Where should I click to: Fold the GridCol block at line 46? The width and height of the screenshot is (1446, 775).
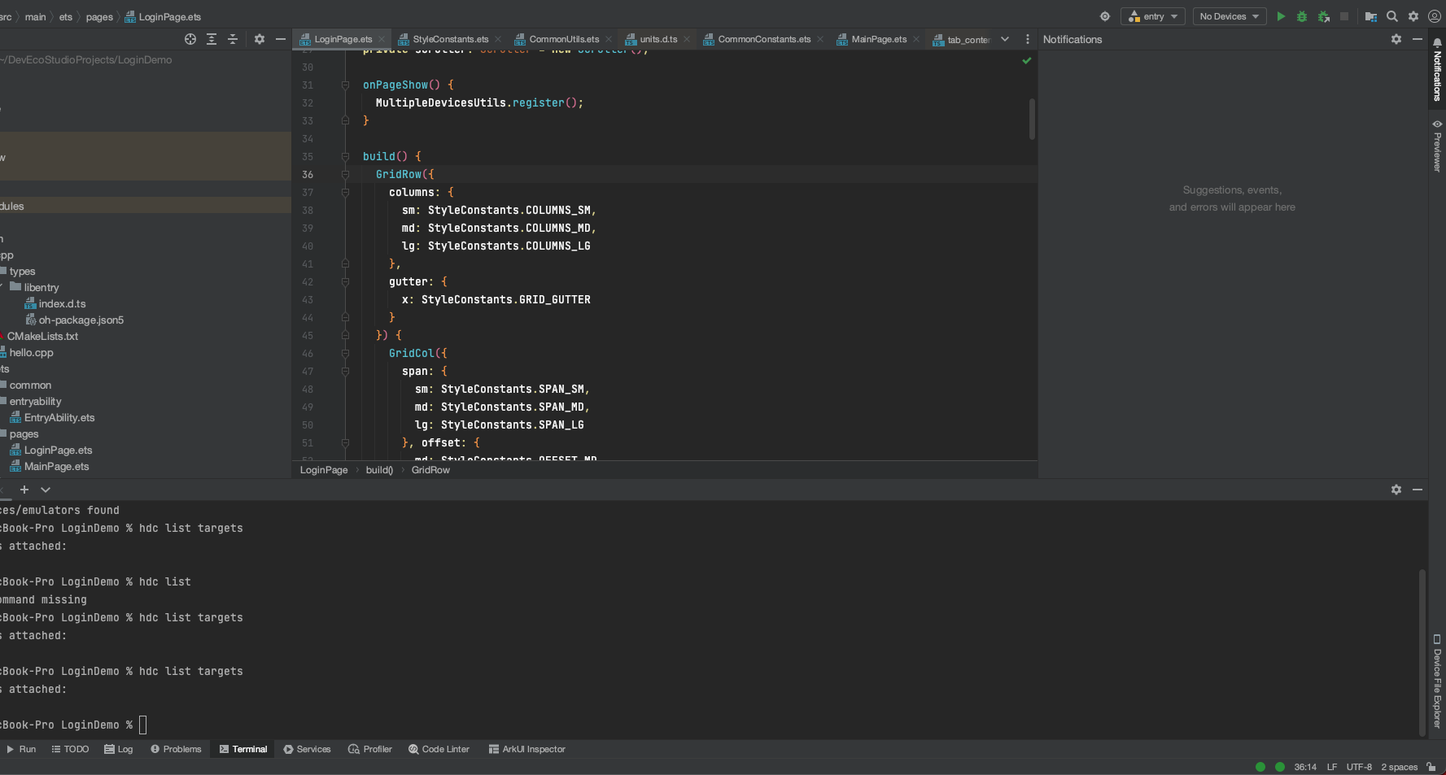345,353
